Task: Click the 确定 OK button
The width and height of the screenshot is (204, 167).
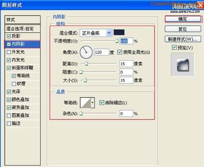Action: [x=183, y=19]
